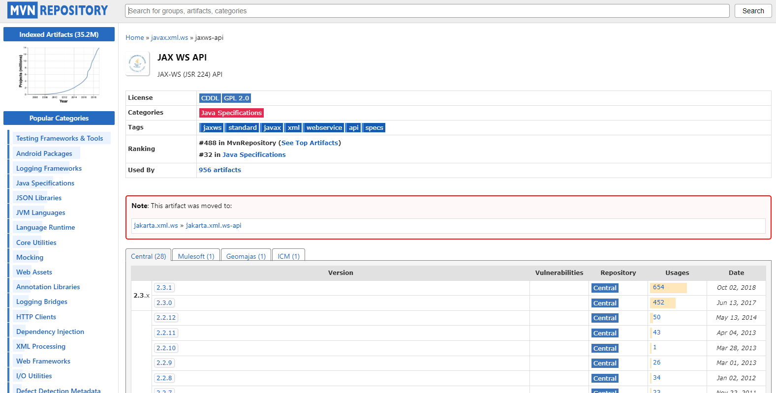Open Core Utilities category
This screenshot has width=776, height=393.
tap(36, 242)
